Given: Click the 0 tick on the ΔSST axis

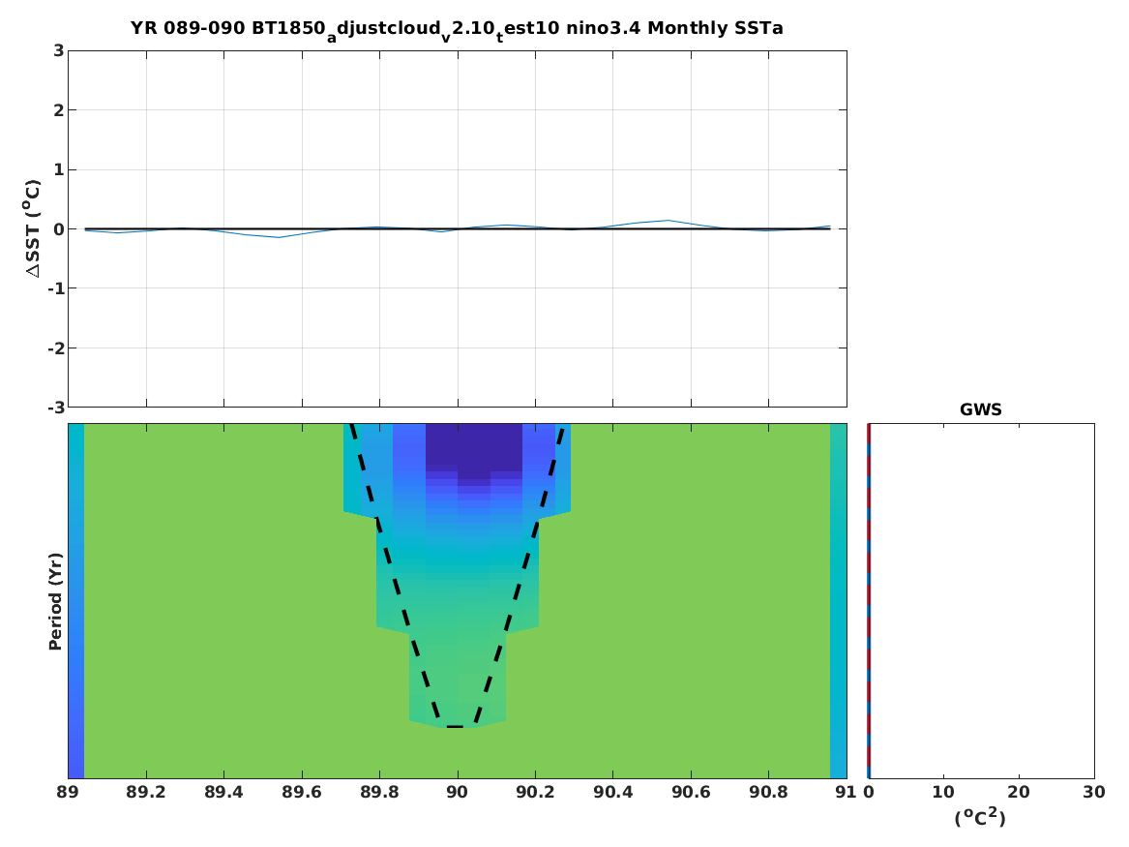Looking at the screenshot, I should [x=58, y=229].
